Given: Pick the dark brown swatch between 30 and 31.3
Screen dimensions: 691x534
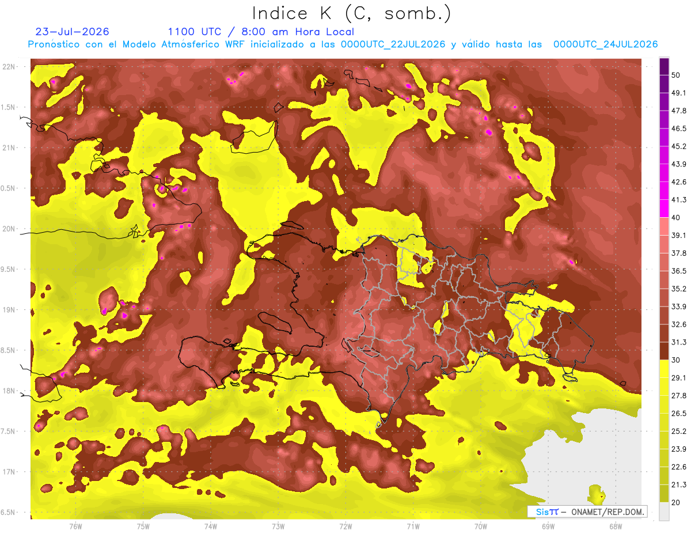Looking at the screenshot, I should pyautogui.click(x=664, y=351).
